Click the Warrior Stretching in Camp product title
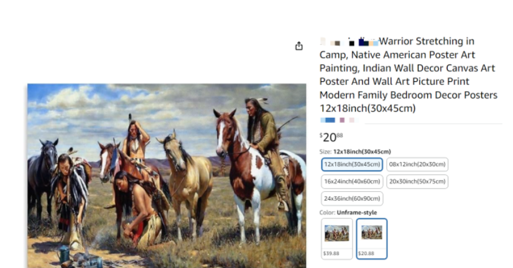 click(409, 74)
